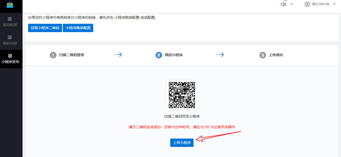Open the speaker notifications icon
This screenshot has height=157, width=341.
coord(283,4)
